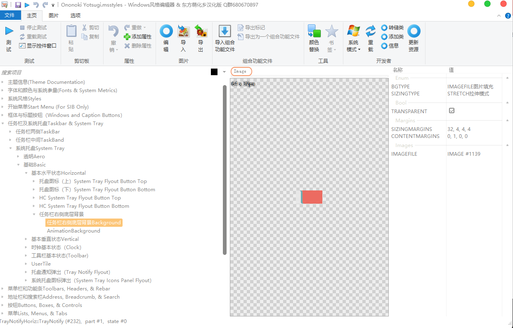Open the 文件 menu
The height and width of the screenshot is (328, 513).
pos(10,15)
